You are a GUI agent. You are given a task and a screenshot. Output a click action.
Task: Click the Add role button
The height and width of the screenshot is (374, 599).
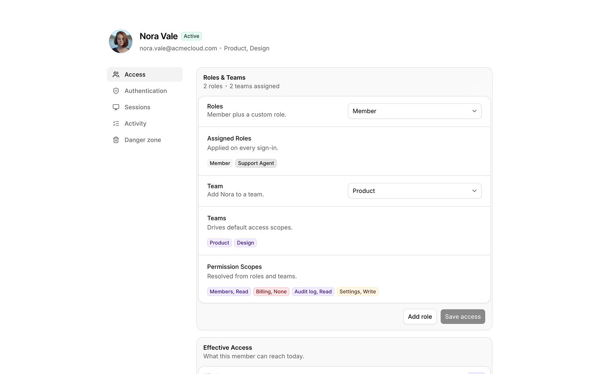pyautogui.click(x=420, y=317)
